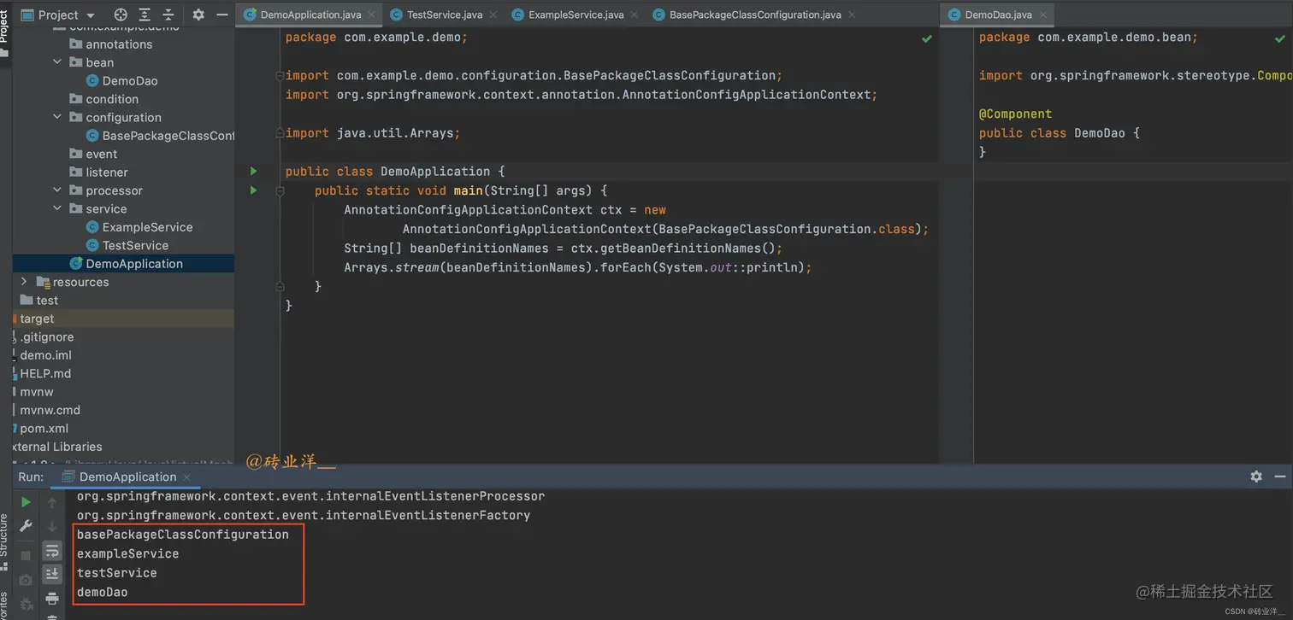
Task: Close the DemoDao.java tab
Action: coord(1043,15)
